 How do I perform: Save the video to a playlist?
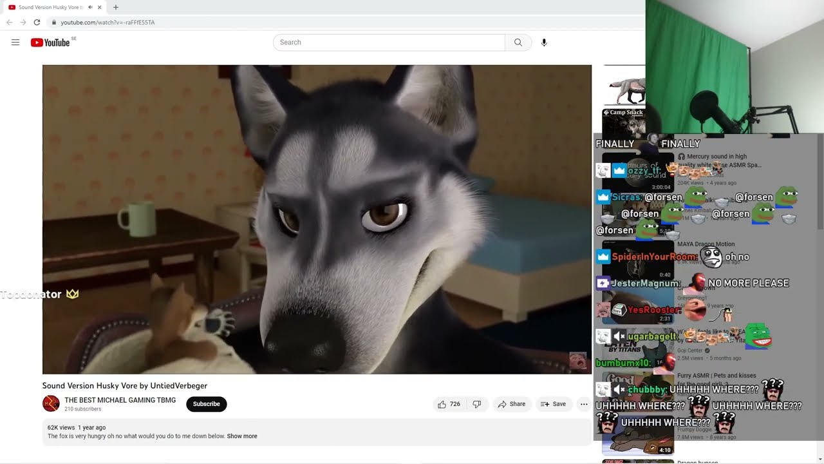(554, 404)
